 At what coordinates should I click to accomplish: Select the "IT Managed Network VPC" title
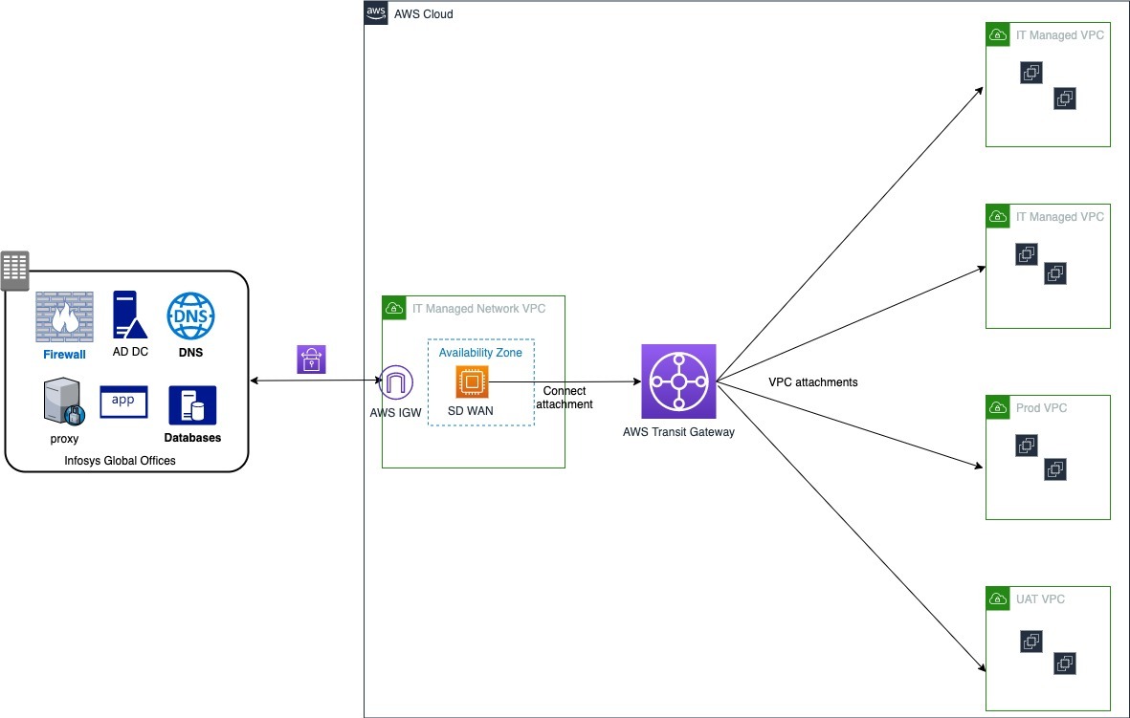(x=478, y=308)
